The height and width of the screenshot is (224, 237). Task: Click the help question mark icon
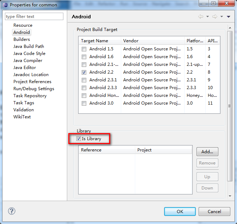click(x=12, y=211)
